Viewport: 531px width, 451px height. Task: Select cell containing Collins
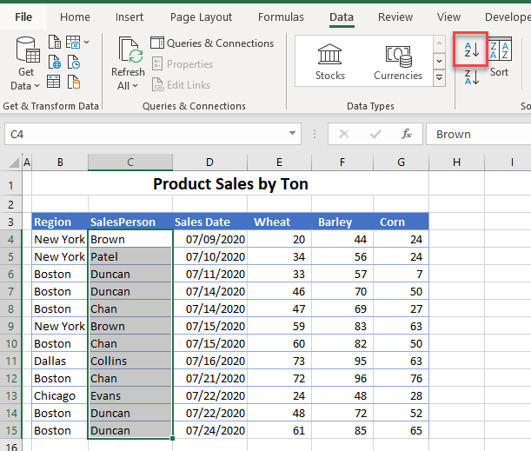coord(130,361)
